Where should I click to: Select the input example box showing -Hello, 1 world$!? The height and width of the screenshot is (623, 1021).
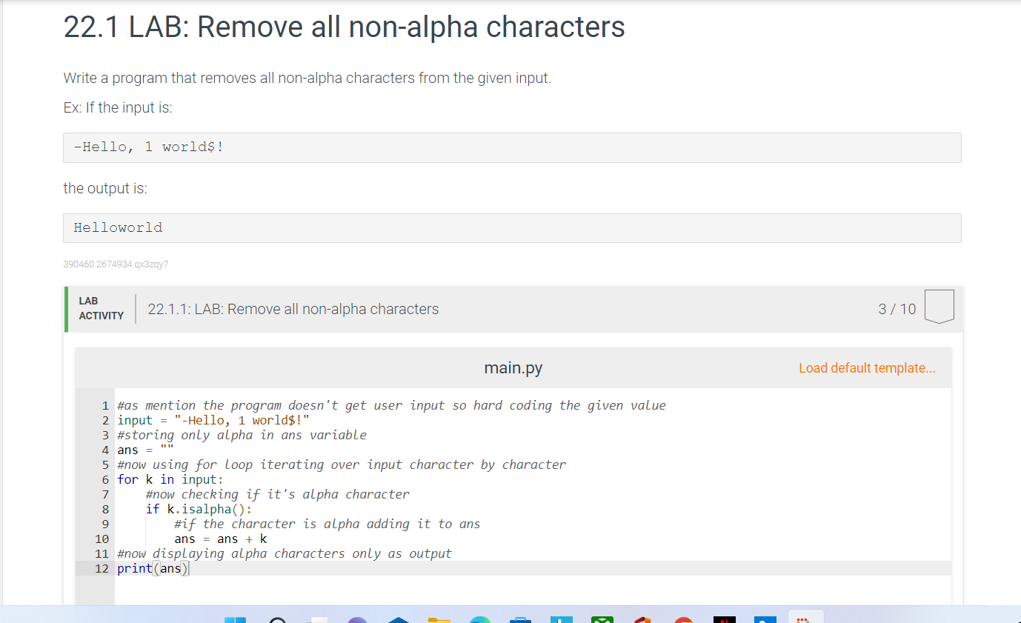[511, 147]
